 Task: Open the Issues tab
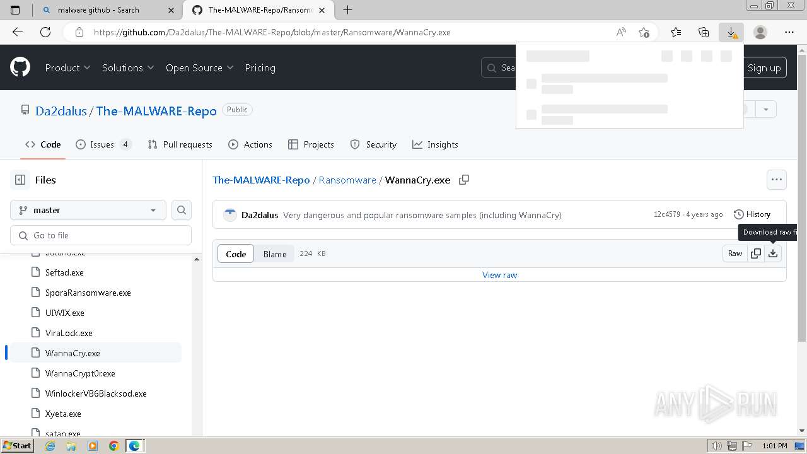coord(103,144)
